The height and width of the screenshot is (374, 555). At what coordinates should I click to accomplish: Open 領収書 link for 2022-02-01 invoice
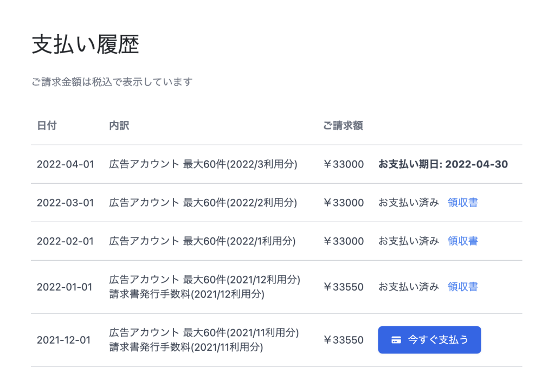(463, 241)
